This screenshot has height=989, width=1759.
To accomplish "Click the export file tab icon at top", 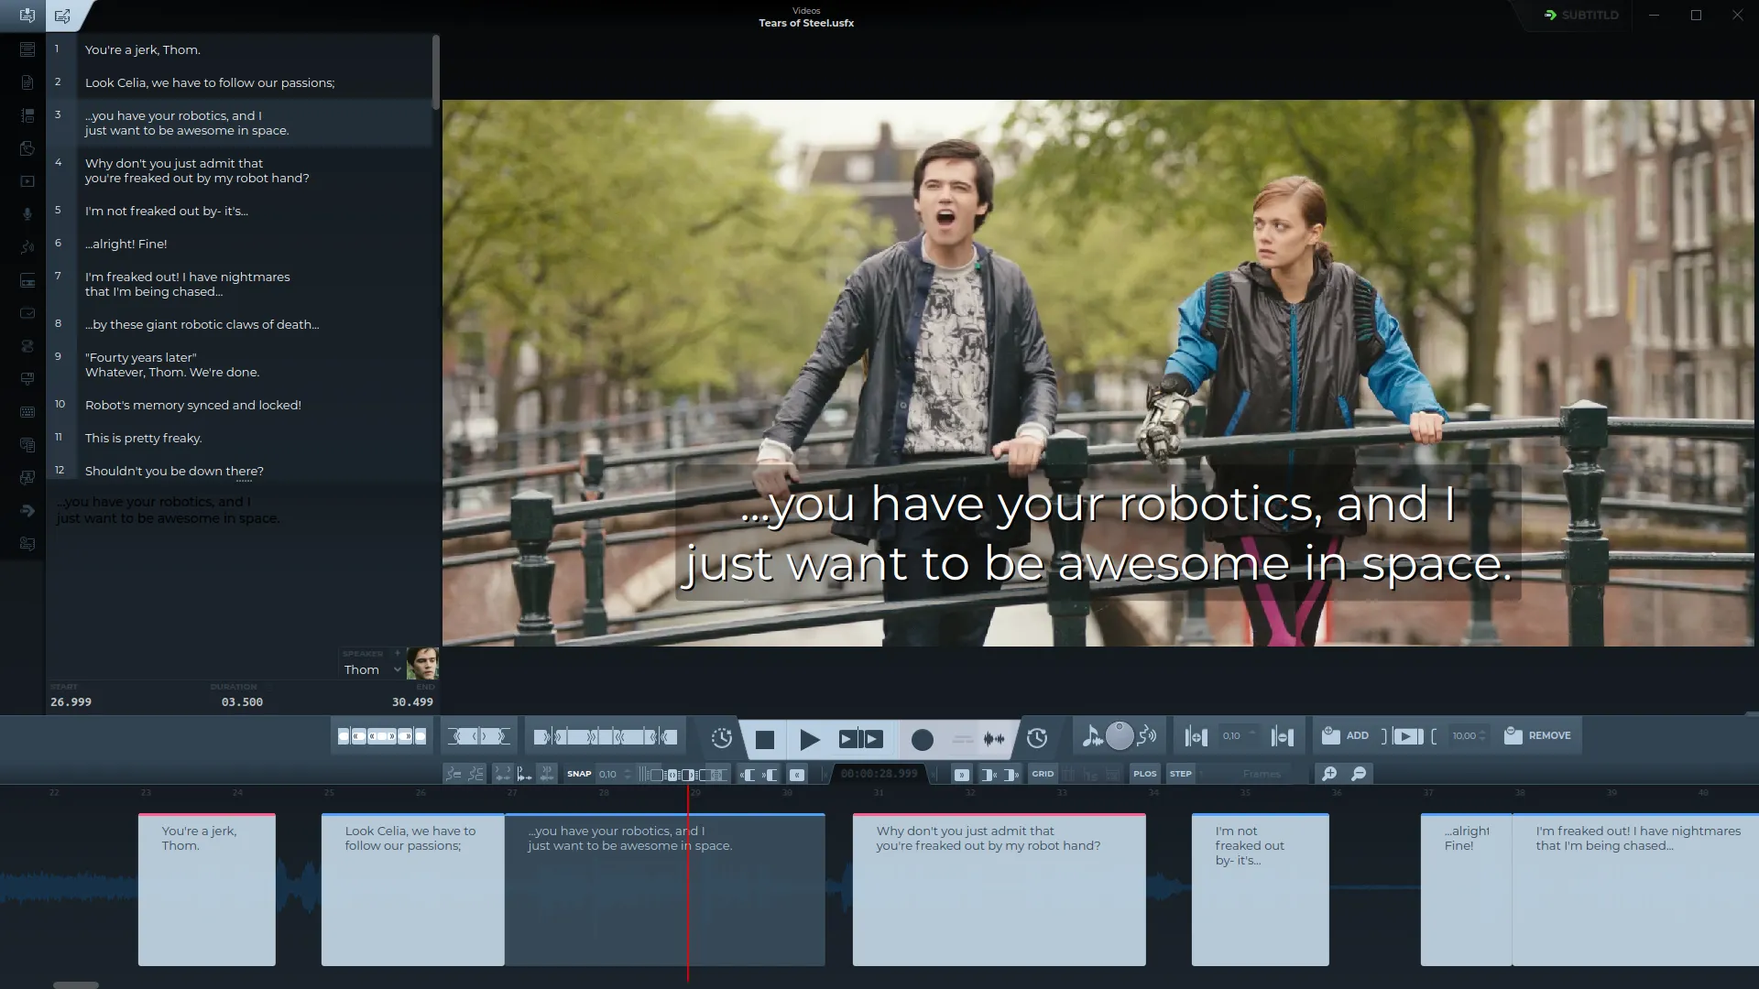I will (x=62, y=16).
